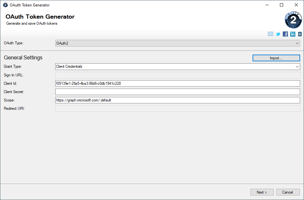Click the Sign In URL field

(x=177, y=75)
